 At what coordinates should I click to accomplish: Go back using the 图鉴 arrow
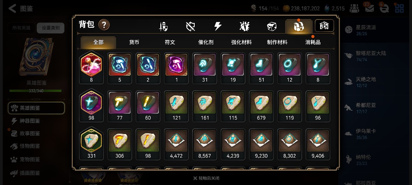tap(21, 9)
